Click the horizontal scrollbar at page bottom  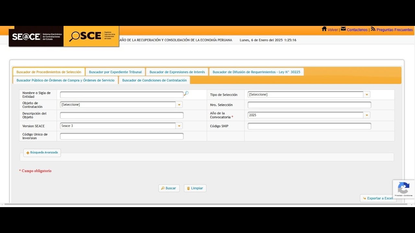[x=206, y=204]
